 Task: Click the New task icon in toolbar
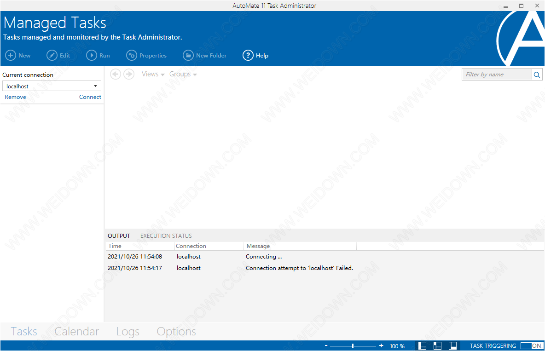coord(10,56)
